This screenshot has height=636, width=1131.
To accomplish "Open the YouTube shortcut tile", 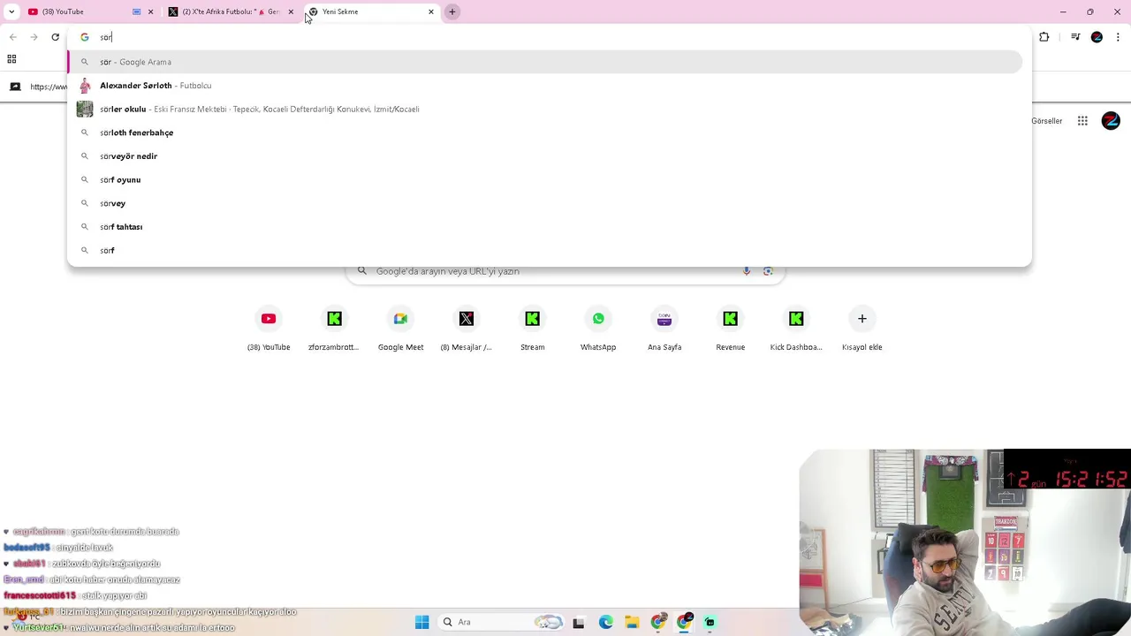I will pyautogui.click(x=269, y=329).
